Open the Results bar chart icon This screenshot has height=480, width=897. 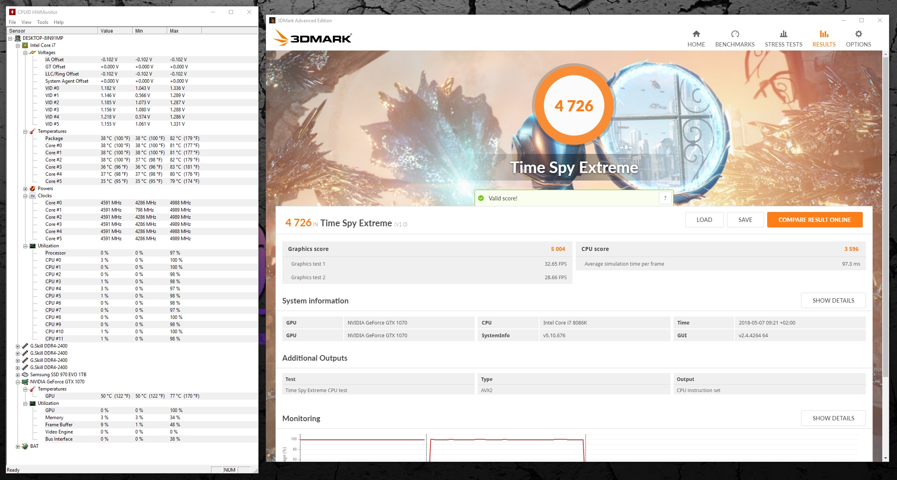click(824, 34)
